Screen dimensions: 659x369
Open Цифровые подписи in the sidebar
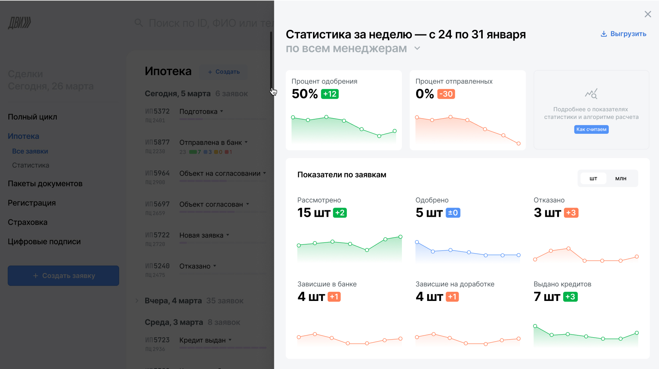click(x=44, y=242)
